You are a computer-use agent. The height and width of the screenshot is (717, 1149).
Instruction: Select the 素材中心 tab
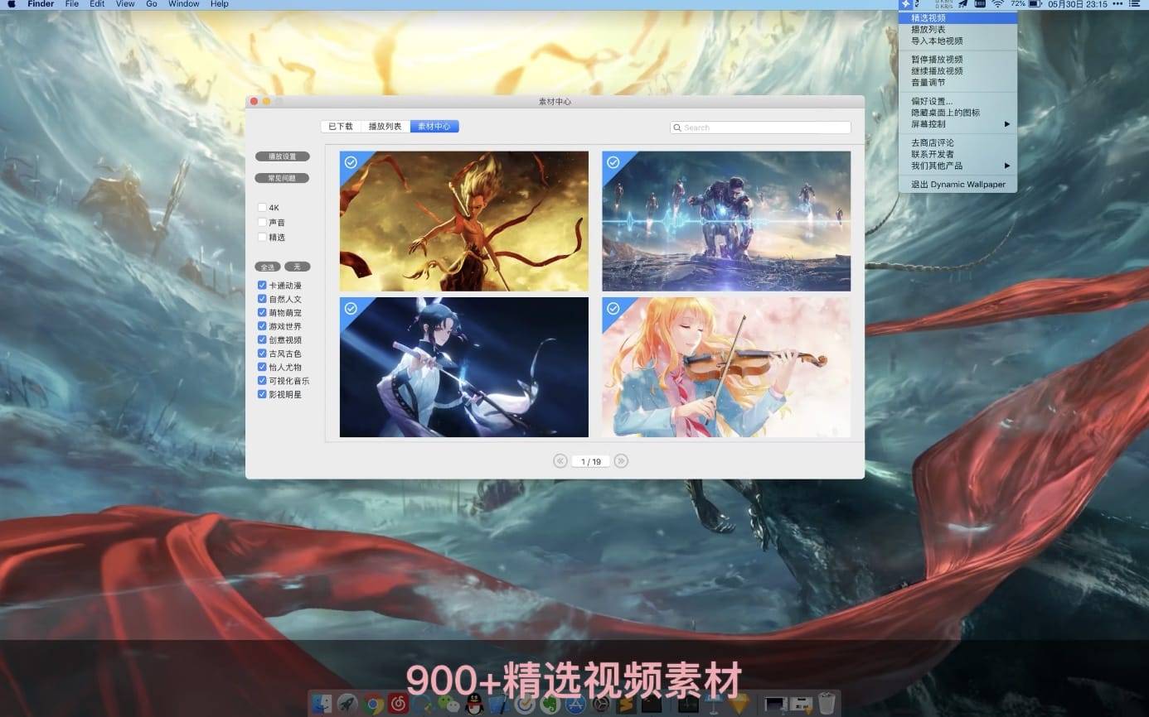pos(434,127)
